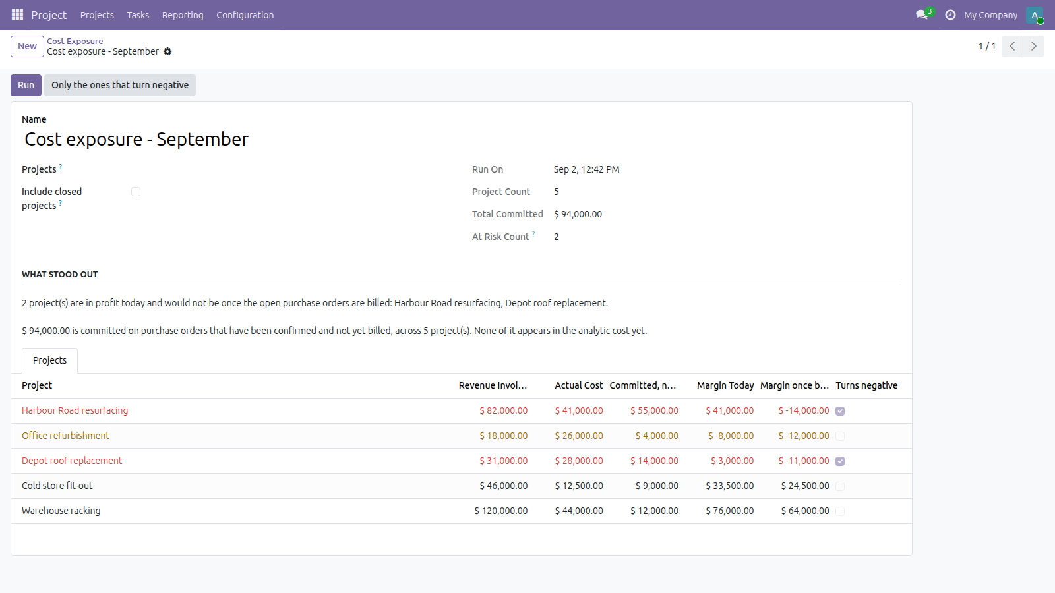This screenshot has height=593, width=1055.
Task: Open the Reporting menu
Action: tap(183, 15)
